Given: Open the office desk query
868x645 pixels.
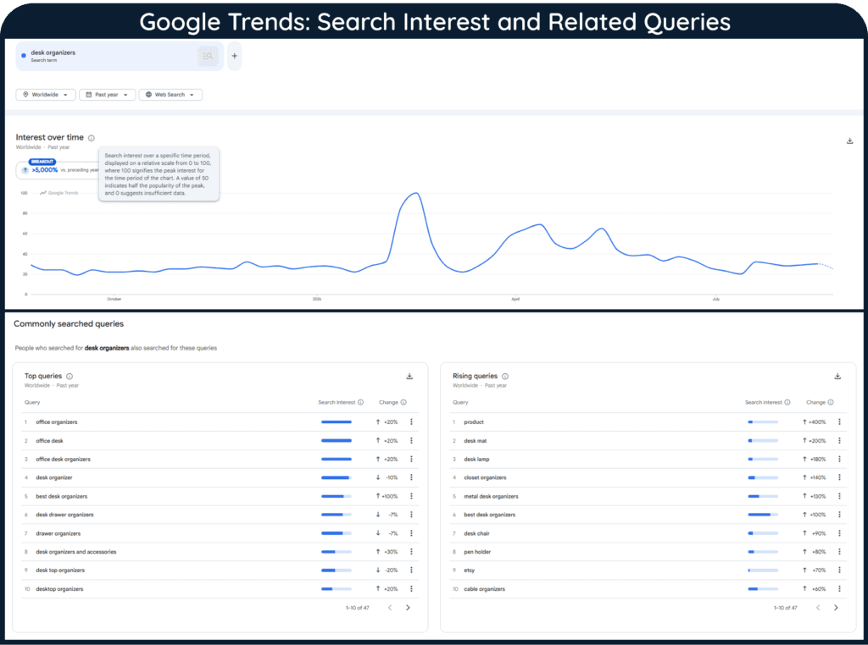Looking at the screenshot, I should pos(49,440).
